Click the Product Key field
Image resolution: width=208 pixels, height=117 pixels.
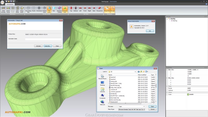click(x=43, y=35)
